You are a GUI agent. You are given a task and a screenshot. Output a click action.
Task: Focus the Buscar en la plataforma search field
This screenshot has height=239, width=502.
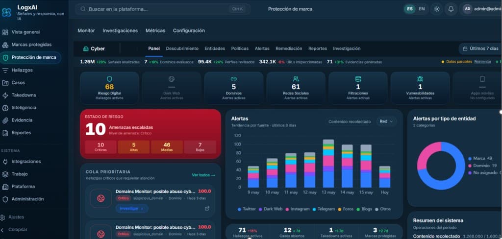point(163,9)
